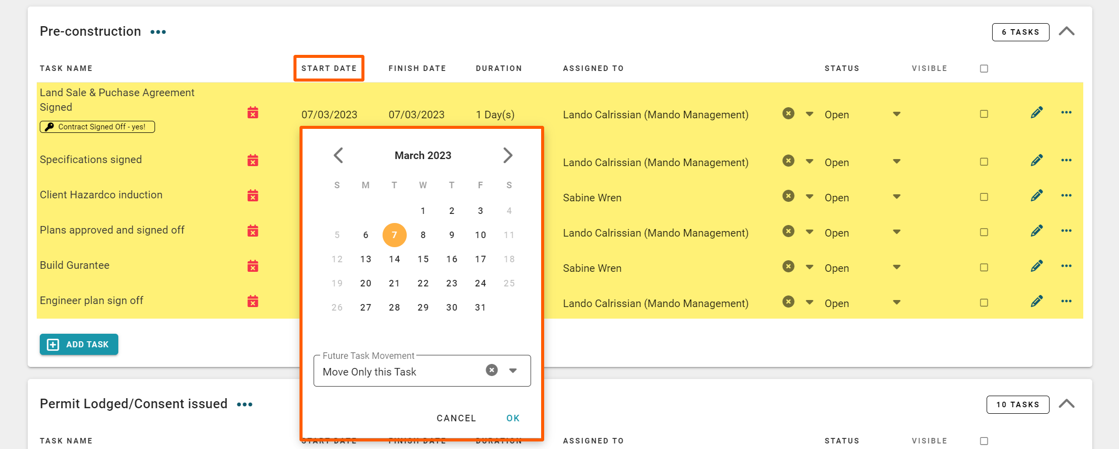The height and width of the screenshot is (449, 1119).
Task: Clear assignee on Client Hazardco induction row
Action: click(x=788, y=196)
